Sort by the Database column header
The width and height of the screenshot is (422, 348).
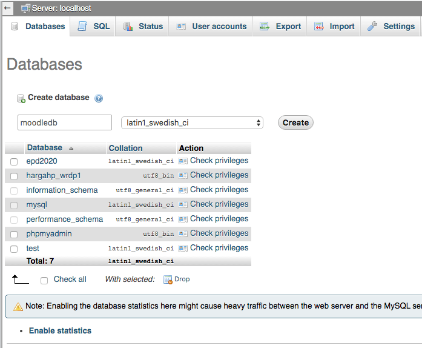point(44,148)
